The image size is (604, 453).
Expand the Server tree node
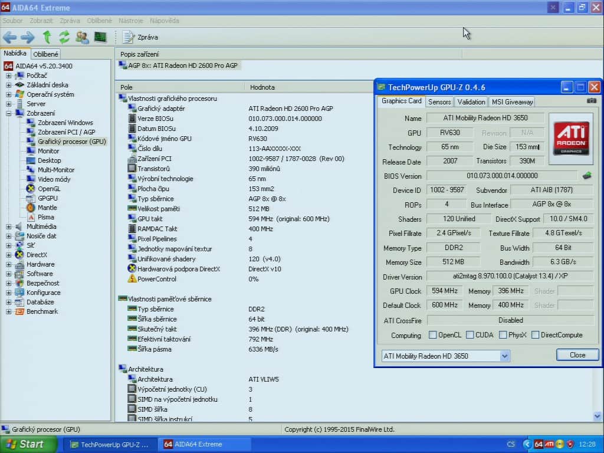click(x=8, y=104)
